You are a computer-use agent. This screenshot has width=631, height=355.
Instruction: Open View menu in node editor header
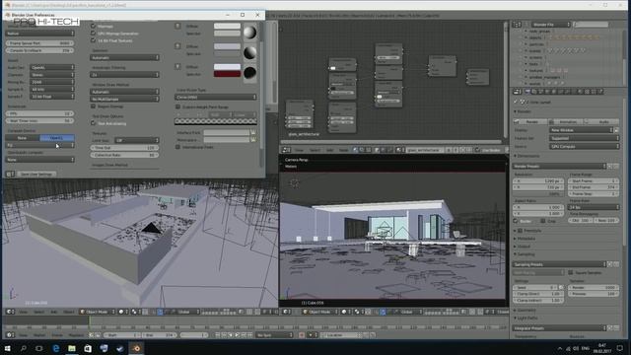[x=300, y=150]
